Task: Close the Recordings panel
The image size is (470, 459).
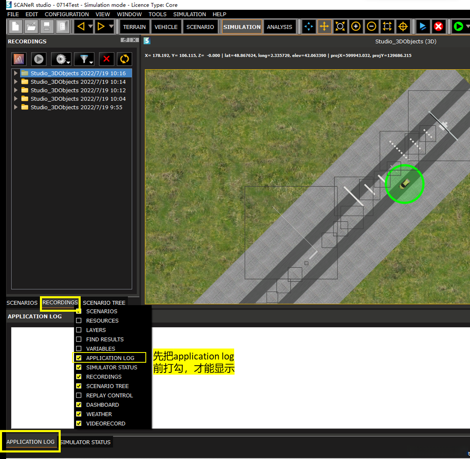Action: click(134, 40)
